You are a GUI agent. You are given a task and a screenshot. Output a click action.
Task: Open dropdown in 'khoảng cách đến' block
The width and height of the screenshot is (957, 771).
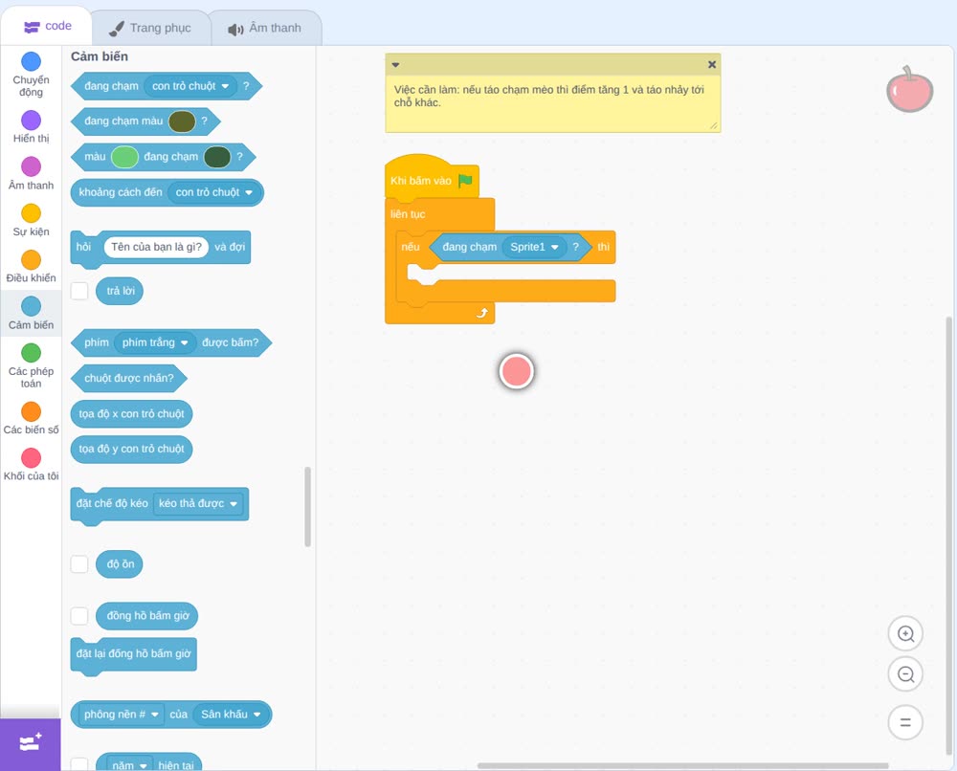213,192
